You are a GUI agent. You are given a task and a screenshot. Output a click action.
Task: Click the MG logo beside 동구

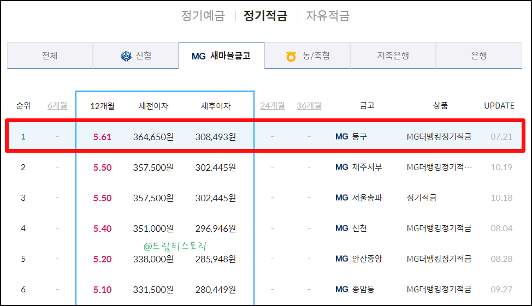click(x=342, y=136)
